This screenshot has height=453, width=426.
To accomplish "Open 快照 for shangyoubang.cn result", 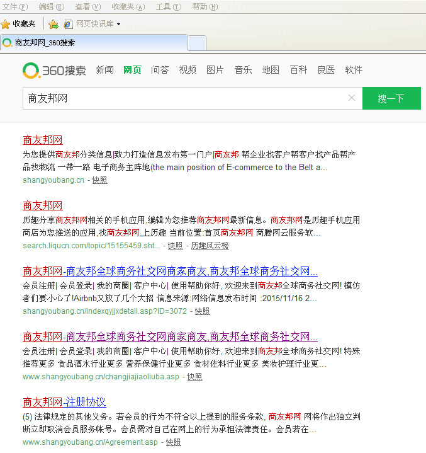I will (100, 180).
